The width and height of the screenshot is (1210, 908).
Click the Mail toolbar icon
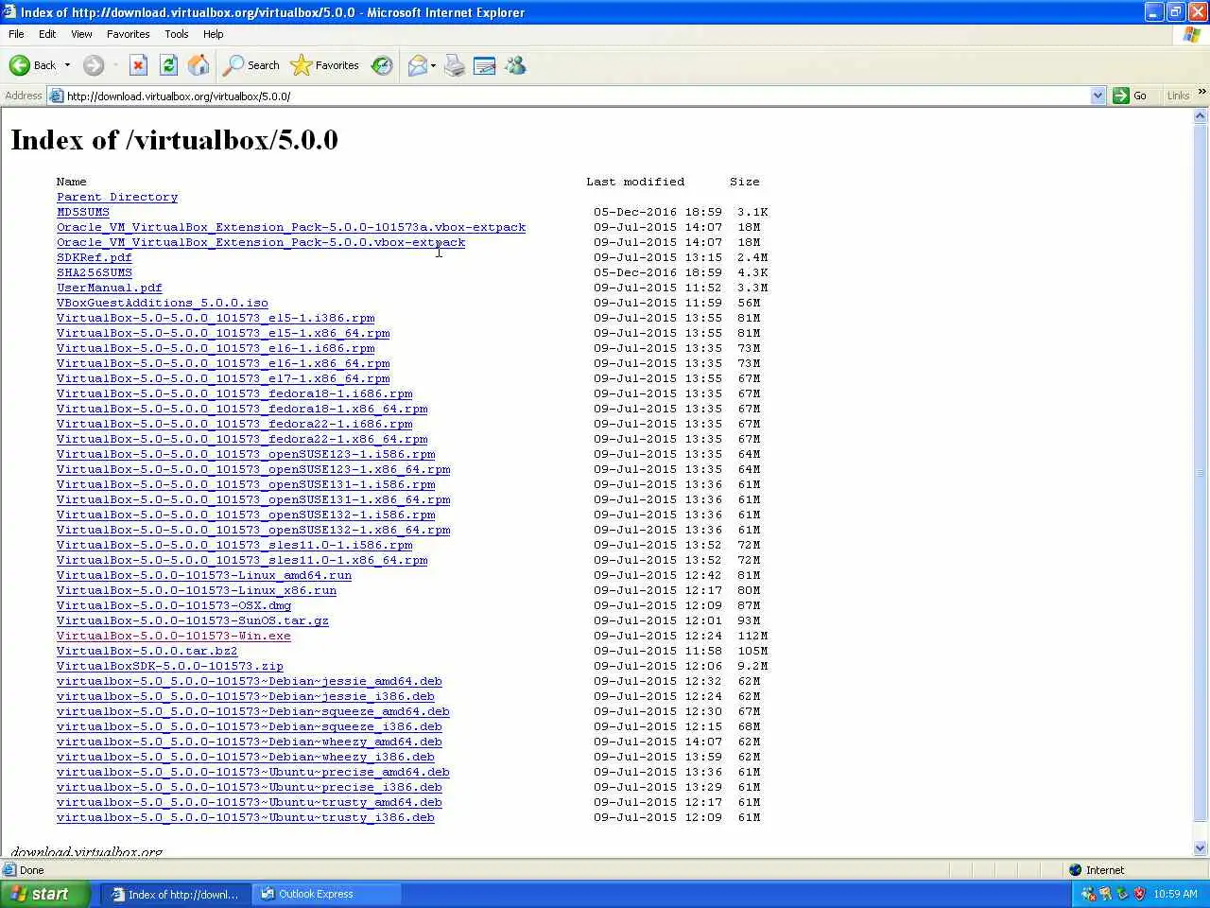click(x=417, y=65)
